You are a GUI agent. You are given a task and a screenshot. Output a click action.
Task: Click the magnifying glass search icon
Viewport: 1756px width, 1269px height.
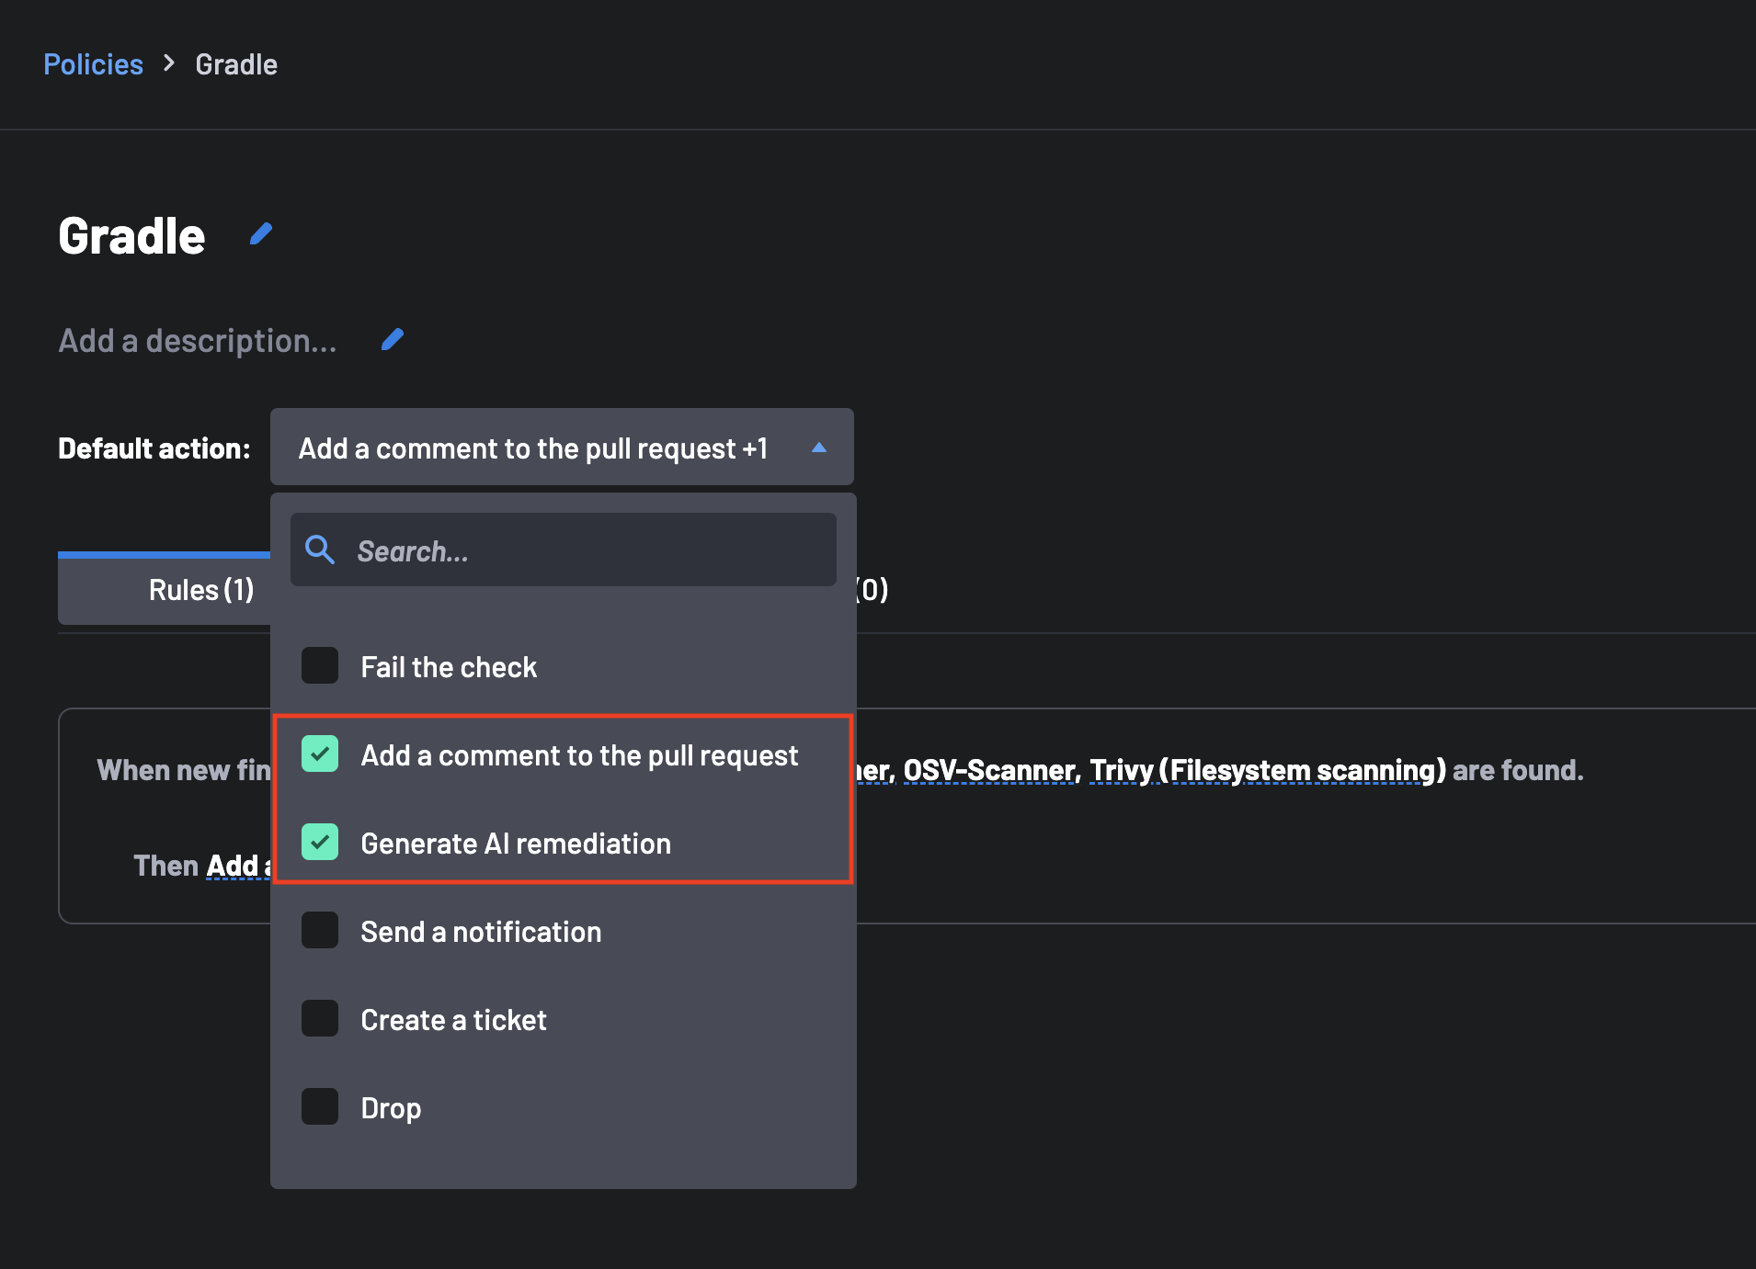tap(320, 550)
